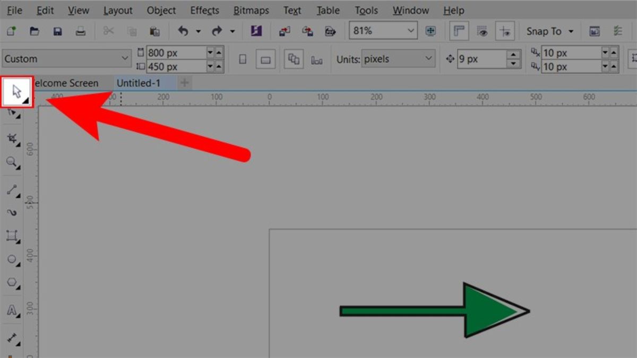
Task: Open the Undo history dropdown arrow
Action: (x=198, y=32)
